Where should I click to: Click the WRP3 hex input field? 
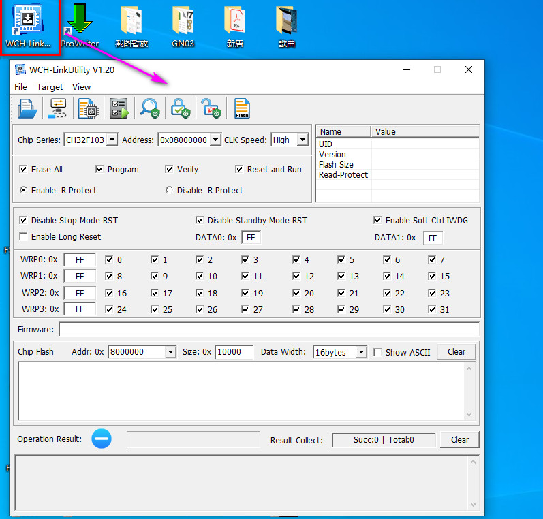click(80, 309)
